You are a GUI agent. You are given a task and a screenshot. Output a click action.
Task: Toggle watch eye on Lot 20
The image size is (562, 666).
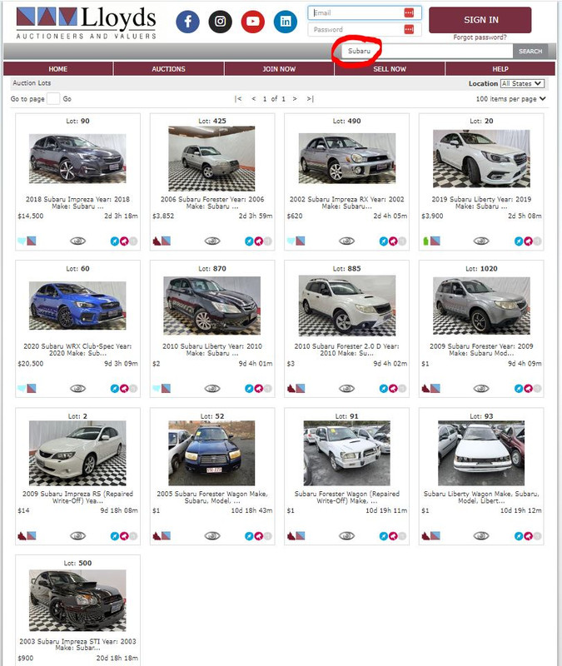click(x=481, y=241)
